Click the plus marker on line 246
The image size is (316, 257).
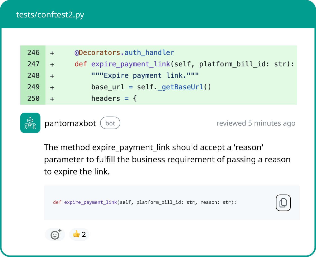pos(52,53)
